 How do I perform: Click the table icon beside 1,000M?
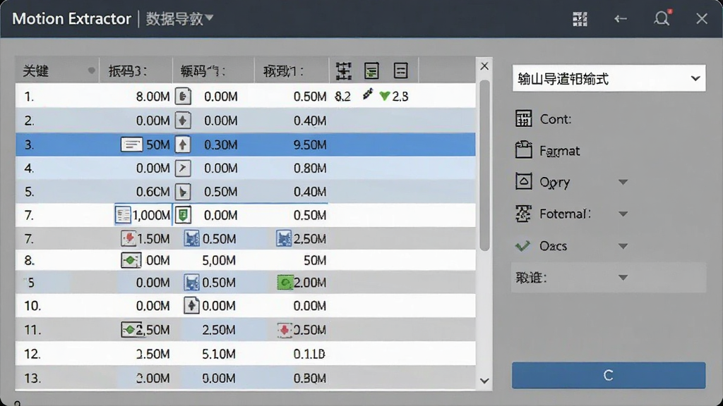click(123, 215)
